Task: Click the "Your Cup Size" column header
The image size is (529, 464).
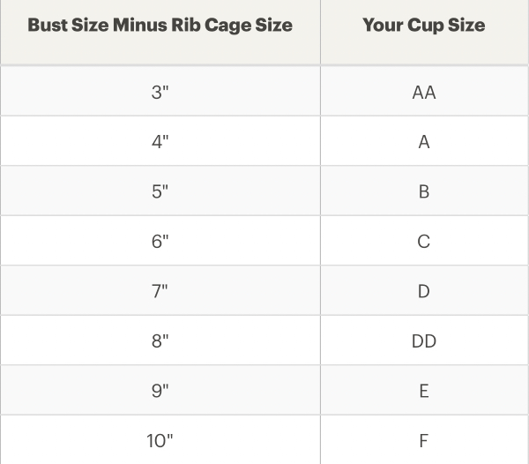Action: (423, 25)
